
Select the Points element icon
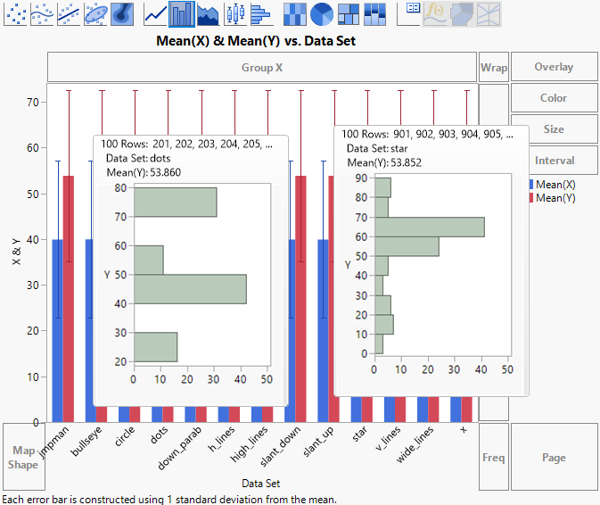[x=16, y=13]
